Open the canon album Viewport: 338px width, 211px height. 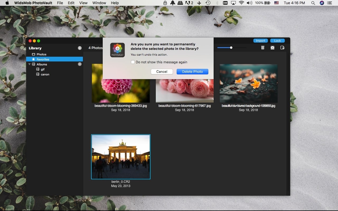[x=45, y=74]
